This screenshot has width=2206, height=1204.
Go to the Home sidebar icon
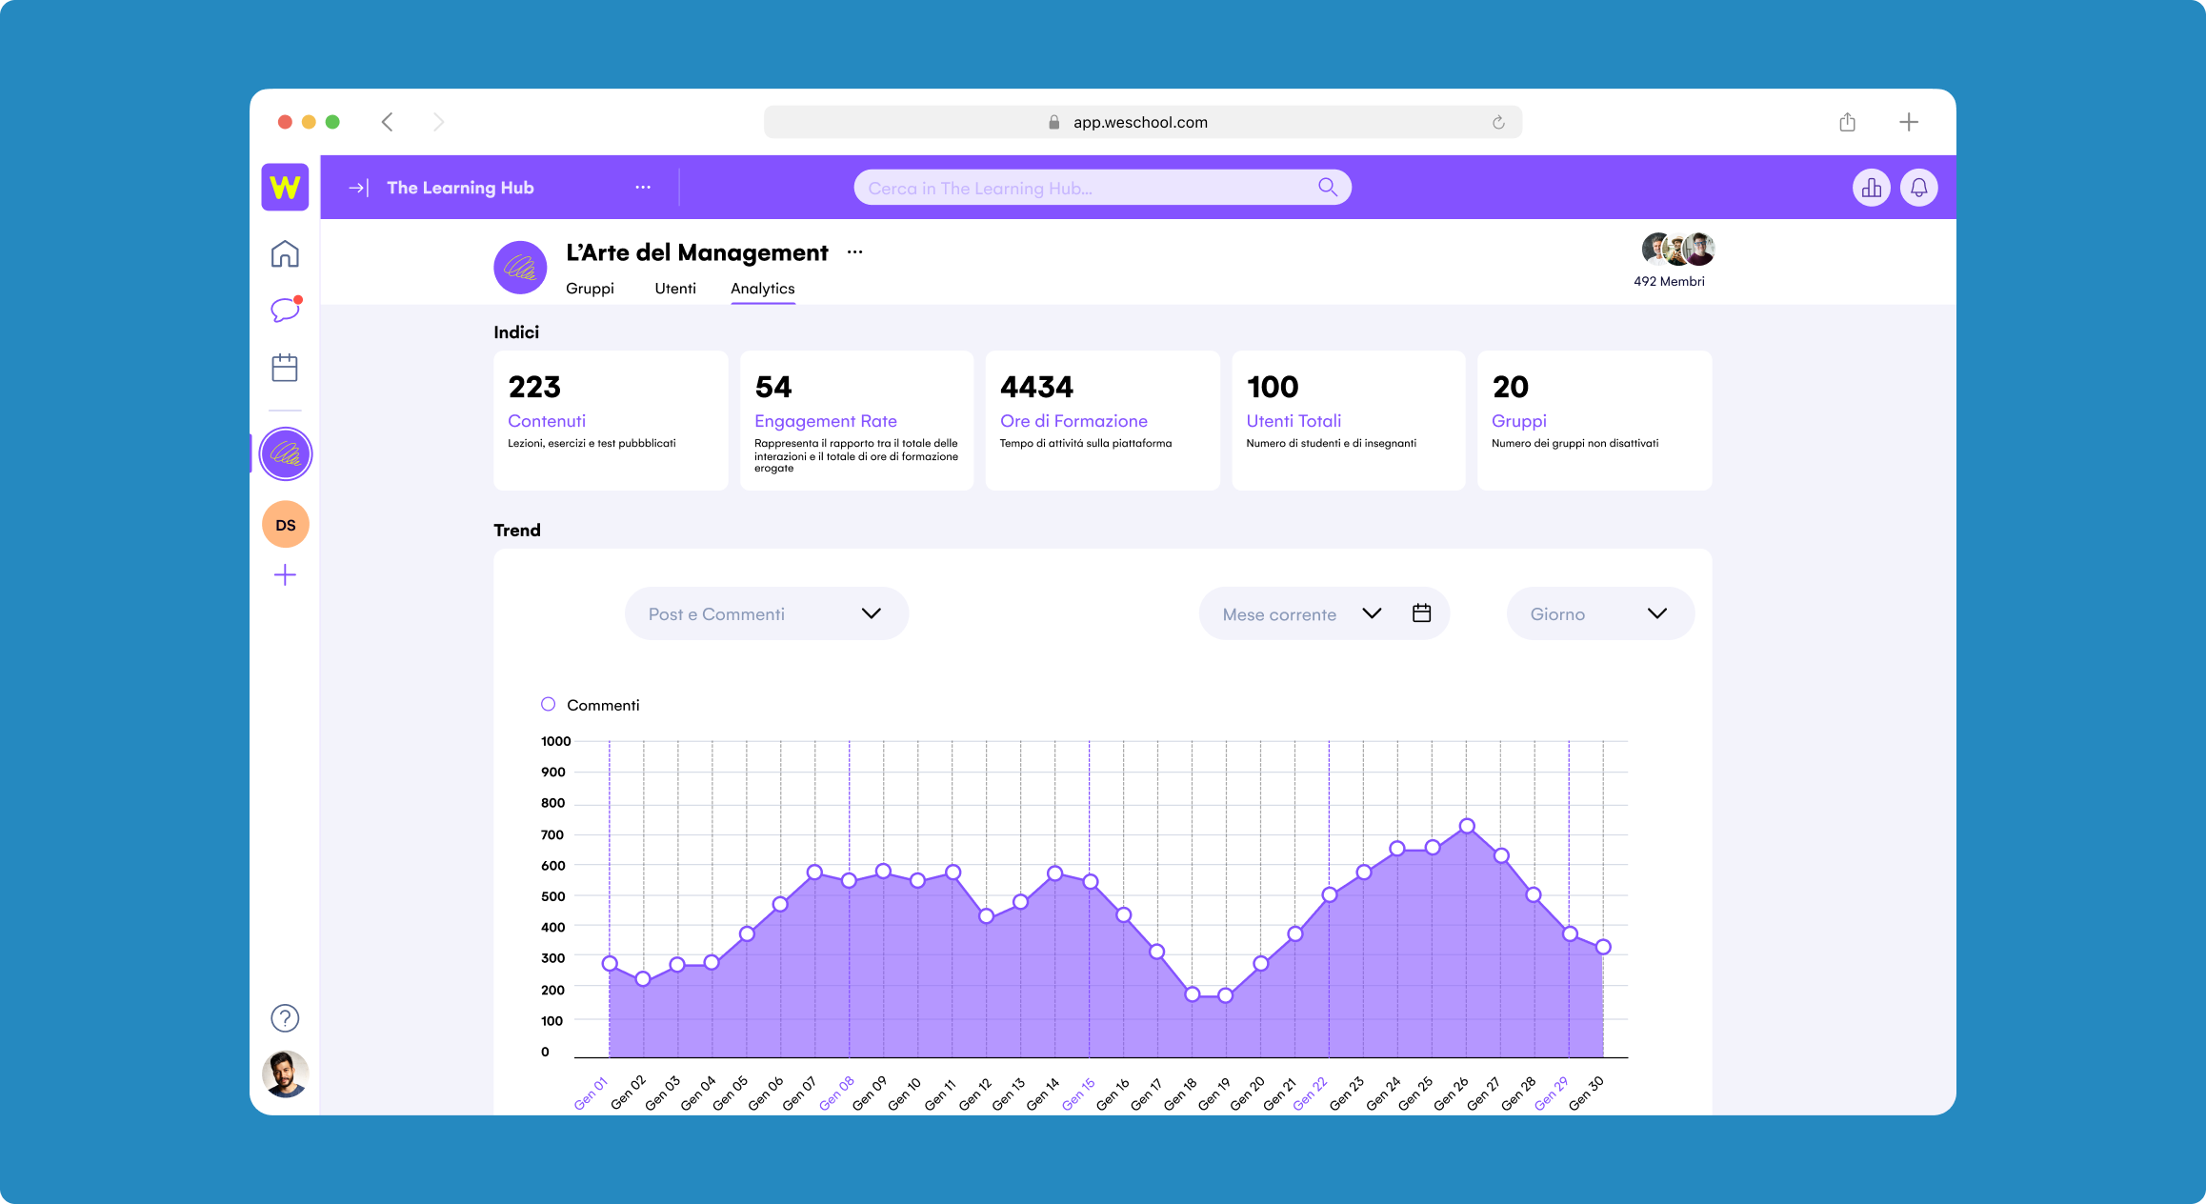(285, 254)
